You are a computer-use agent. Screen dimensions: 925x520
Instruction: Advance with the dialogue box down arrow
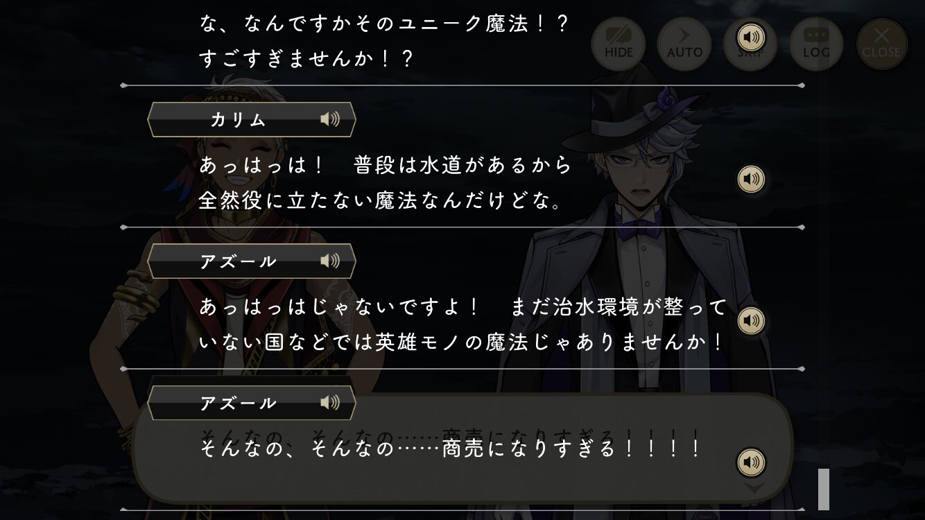tap(754, 488)
